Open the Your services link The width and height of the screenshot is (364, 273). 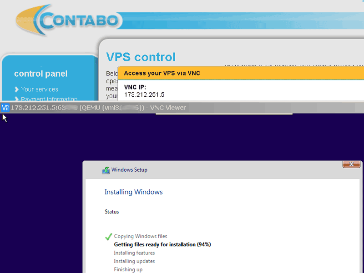(x=39, y=89)
